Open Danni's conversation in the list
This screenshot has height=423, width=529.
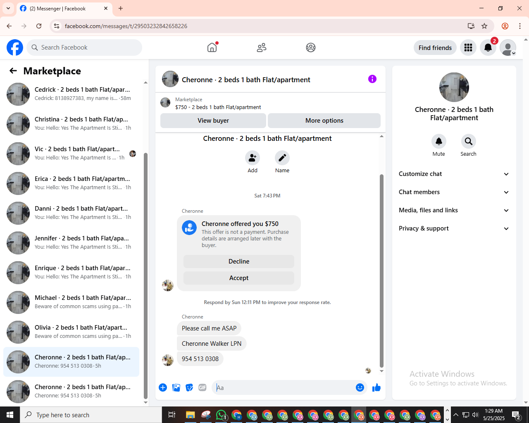pyautogui.click(x=71, y=213)
